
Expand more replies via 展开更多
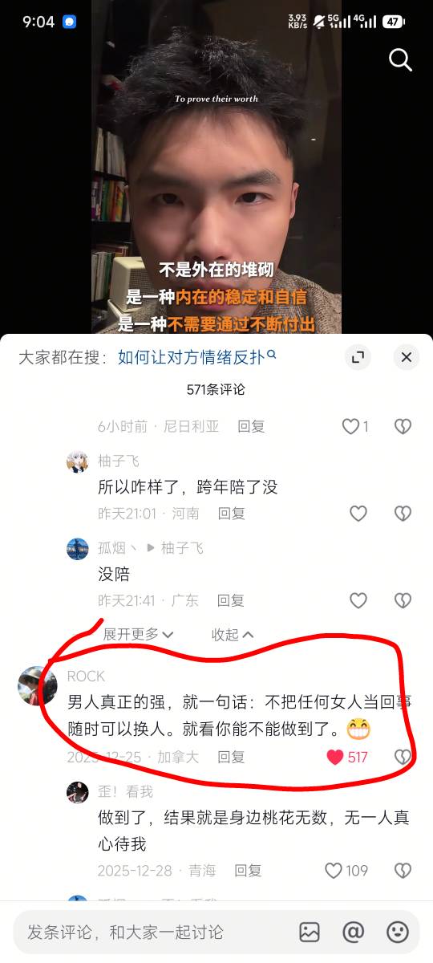[x=138, y=635]
